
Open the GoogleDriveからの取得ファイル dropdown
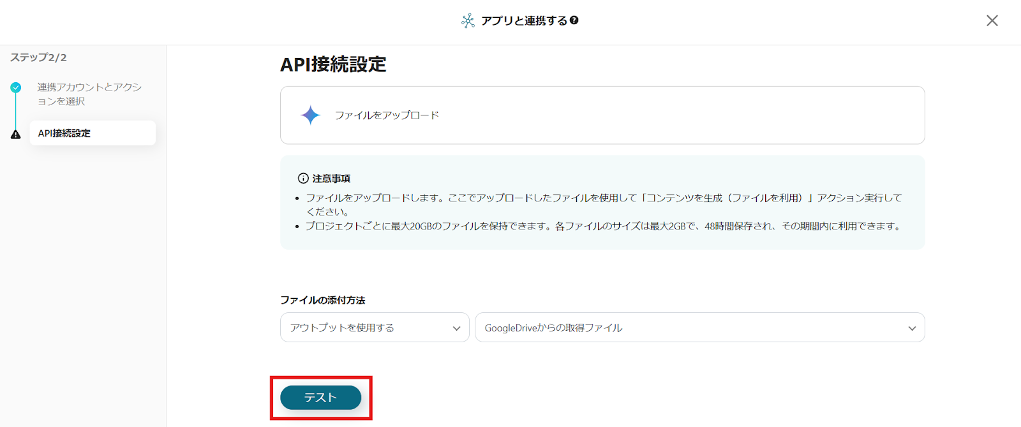point(700,328)
